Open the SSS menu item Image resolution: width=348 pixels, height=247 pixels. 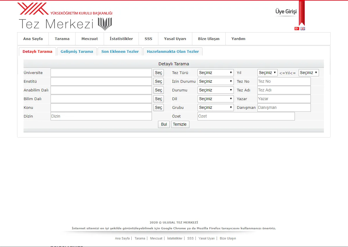pos(148,39)
